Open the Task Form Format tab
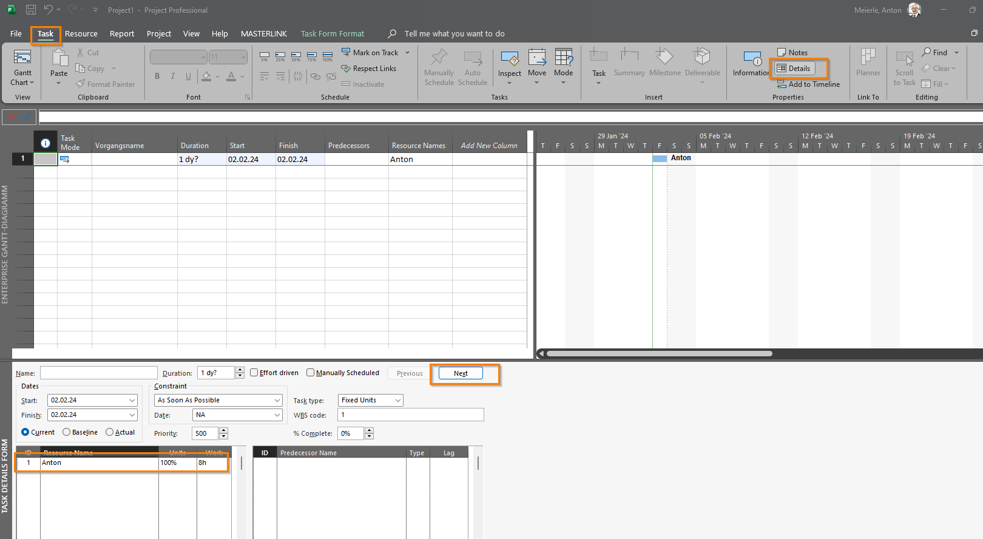Viewport: 983px width, 539px height. [333, 34]
